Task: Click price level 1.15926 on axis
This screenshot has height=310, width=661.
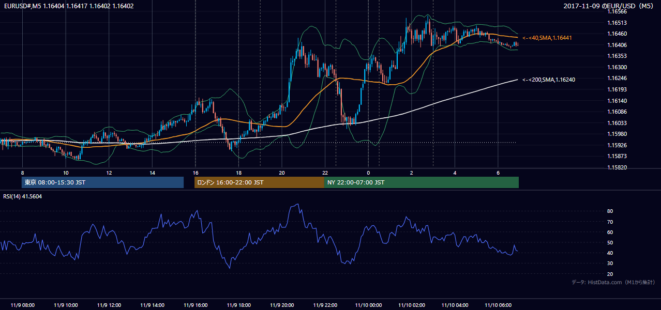Action: (617, 145)
